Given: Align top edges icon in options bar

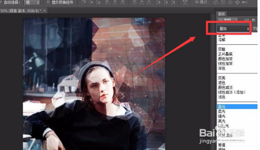Looking at the screenshot, I should pyautogui.click(x=84, y=2).
